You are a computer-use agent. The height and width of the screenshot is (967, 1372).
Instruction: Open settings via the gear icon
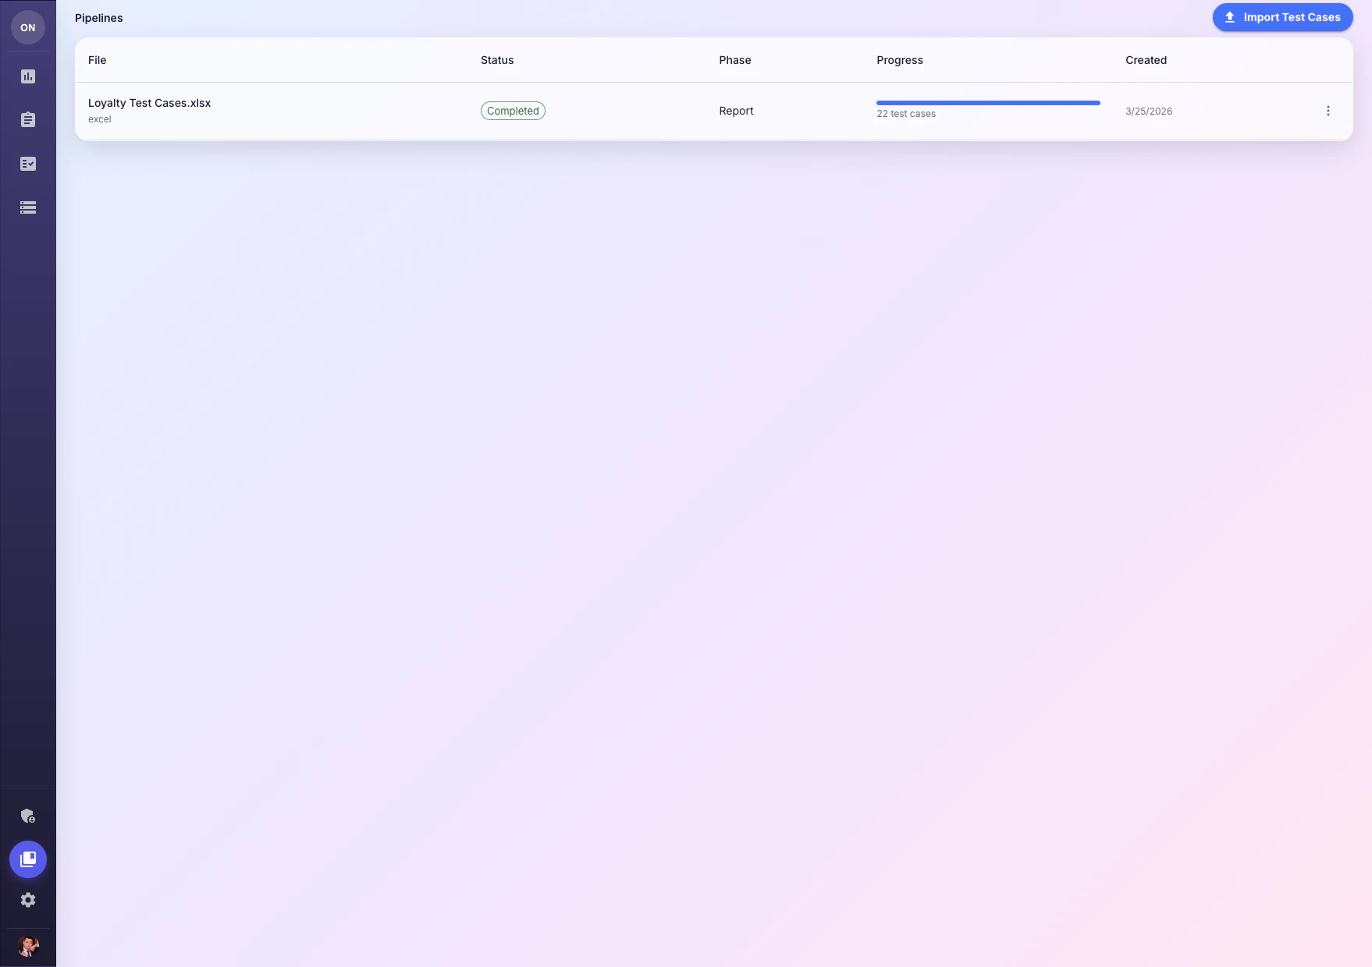(x=28, y=900)
